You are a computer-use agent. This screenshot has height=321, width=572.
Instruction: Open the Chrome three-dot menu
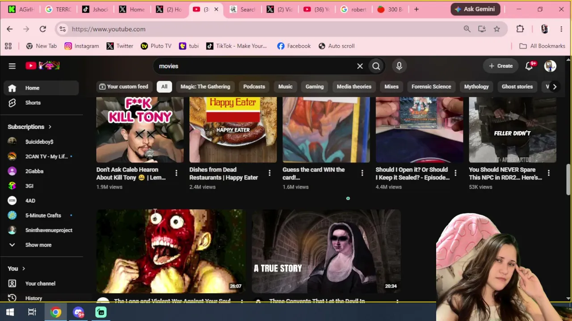[x=561, y=29]
